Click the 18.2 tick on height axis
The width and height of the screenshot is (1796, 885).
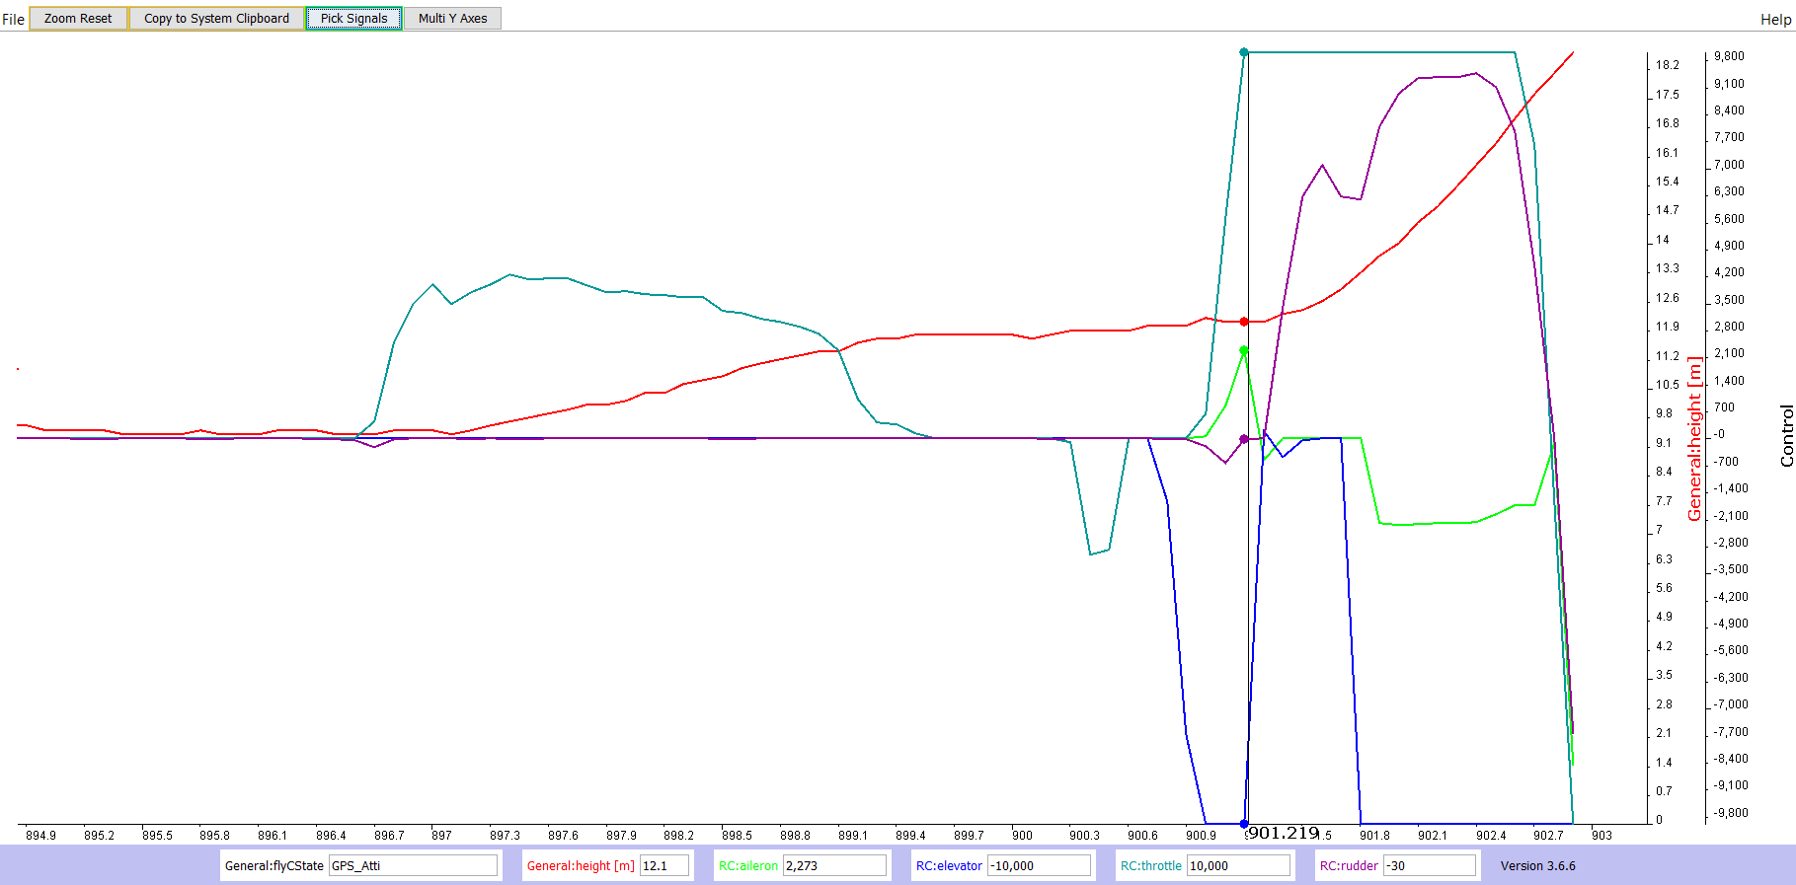click(1668, 65)
